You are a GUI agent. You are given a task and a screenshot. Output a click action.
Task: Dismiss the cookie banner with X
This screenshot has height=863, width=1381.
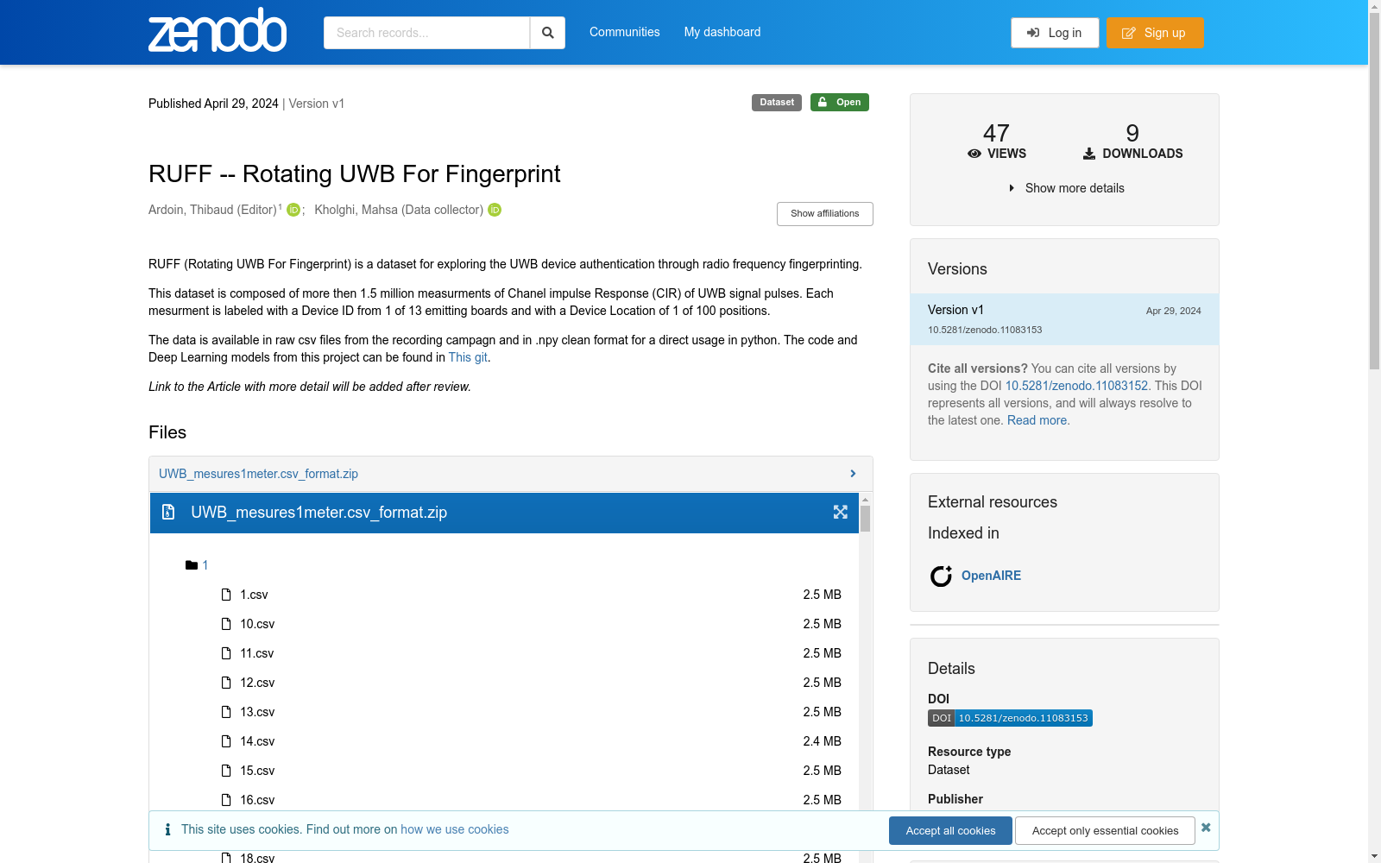coord(1206,828)
